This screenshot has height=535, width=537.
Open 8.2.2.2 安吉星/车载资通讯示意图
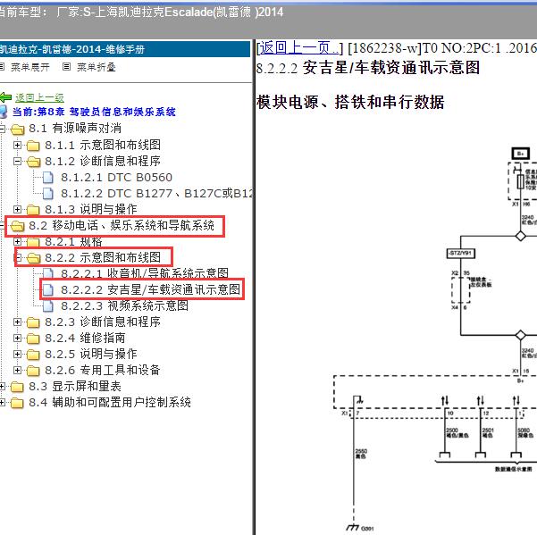tap(151, 289)
